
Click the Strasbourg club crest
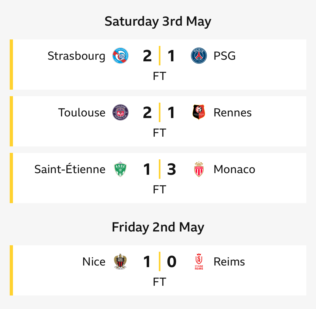(x=120, y=56)
